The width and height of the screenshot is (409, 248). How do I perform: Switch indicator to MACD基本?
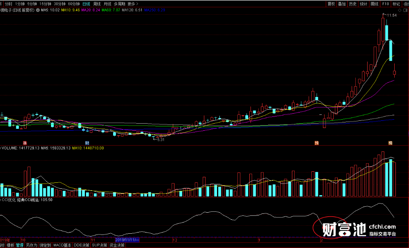[x=63, y=245]
